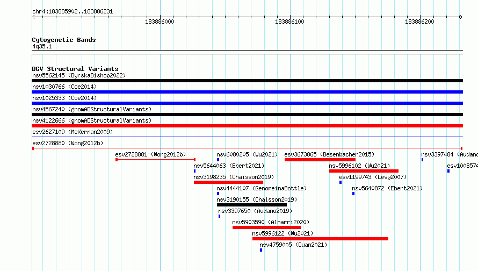Screen dimensions: 478x271
Task: Open esv3673865 (Besenbacher2015) label
Action: 329,154
